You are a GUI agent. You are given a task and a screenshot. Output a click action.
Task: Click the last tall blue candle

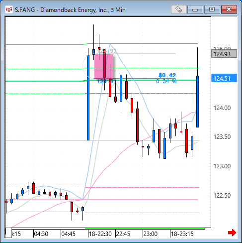click(197, 102)
